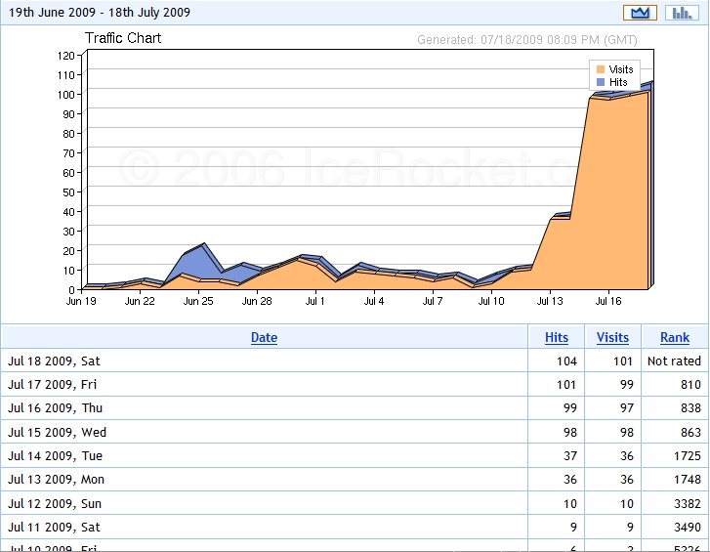Sort table by the Hits column
Image resolution: width=710 pixels, height=552 pixels.
pos(557,337)
